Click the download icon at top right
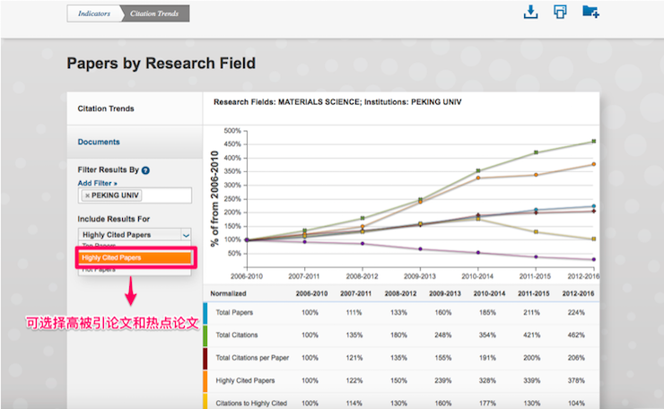The height and width of the screenshot is (409, 664). (x=530, y=12)
